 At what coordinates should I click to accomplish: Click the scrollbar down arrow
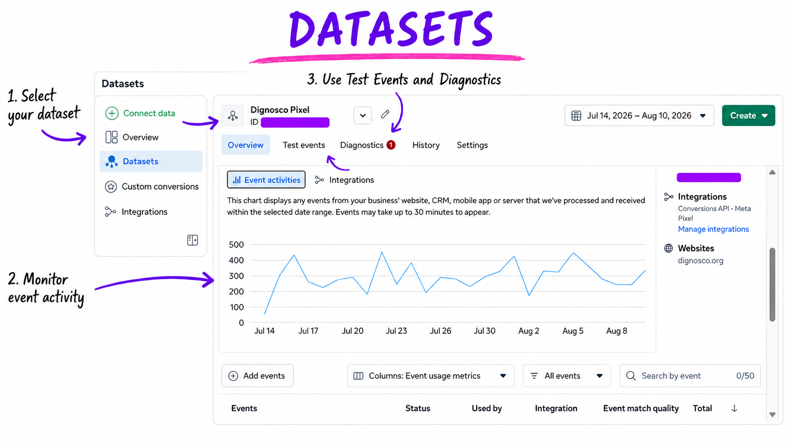coord(773,415)
